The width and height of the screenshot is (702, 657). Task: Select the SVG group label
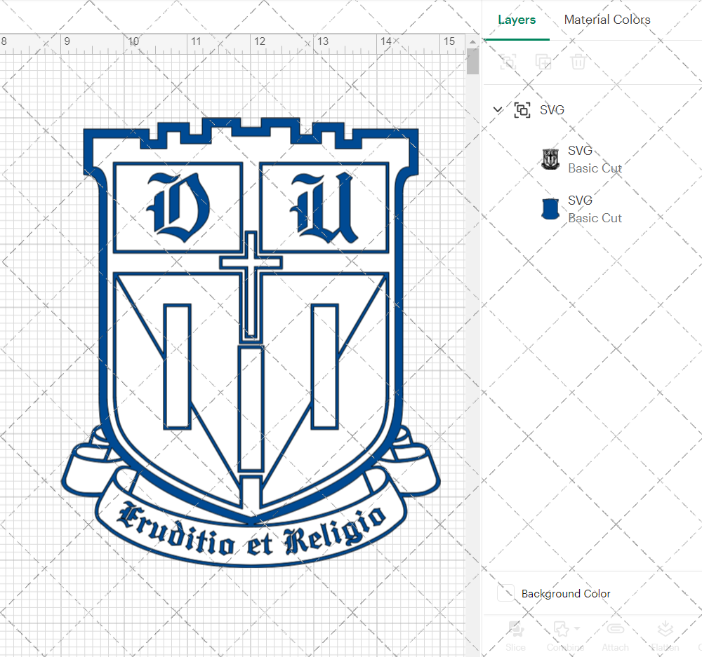click(x=552, y=109)
